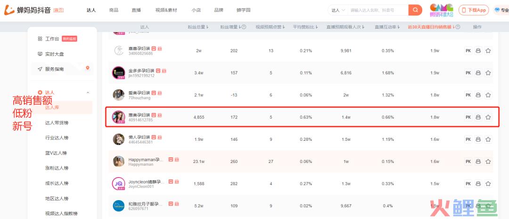The width and height of the screenshot is (509, 219).
Task: Star the 70houzhang influencer row
Action: (488, 95)
